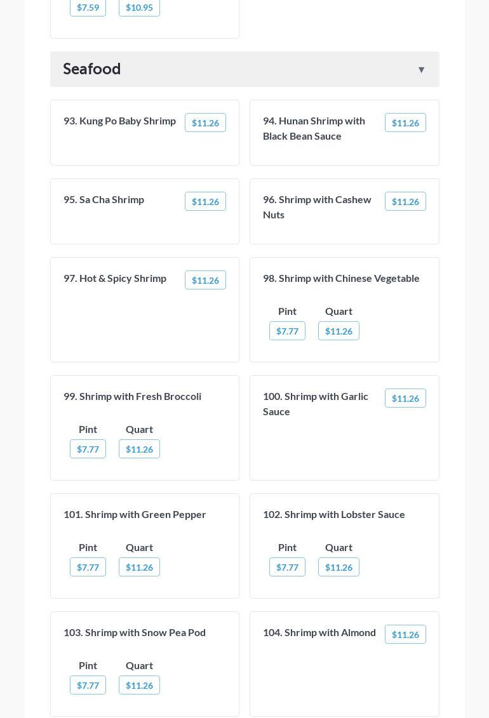Choose Pint price for Shrimp with Fresh Broccoli
The height and width of the screenshot is (718, 489).
pyautogui.click(x=88, y=449)
